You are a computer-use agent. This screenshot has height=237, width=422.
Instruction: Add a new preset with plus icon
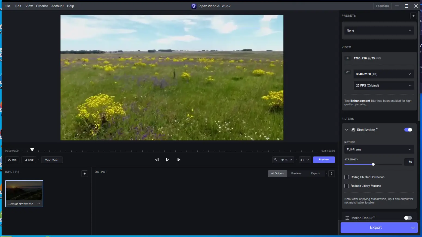click(x=413, y=16)
